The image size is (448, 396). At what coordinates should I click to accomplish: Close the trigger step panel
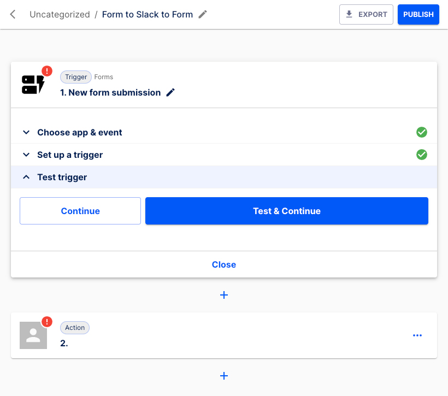223,264
